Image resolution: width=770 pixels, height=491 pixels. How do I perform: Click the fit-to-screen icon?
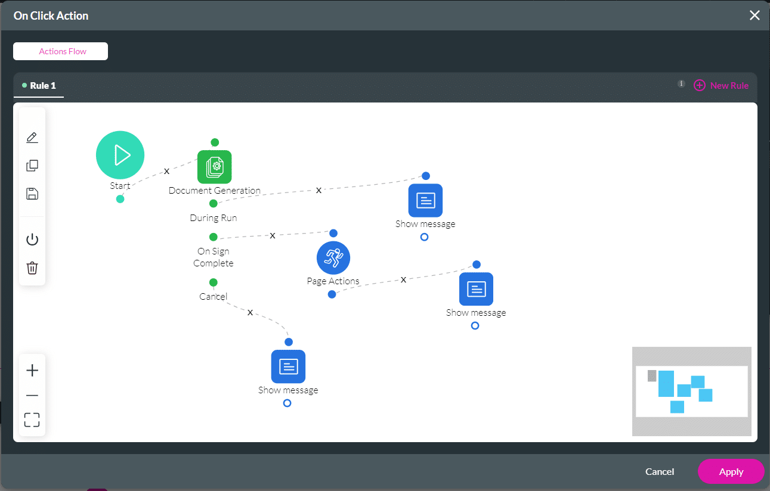click(32, 420)
